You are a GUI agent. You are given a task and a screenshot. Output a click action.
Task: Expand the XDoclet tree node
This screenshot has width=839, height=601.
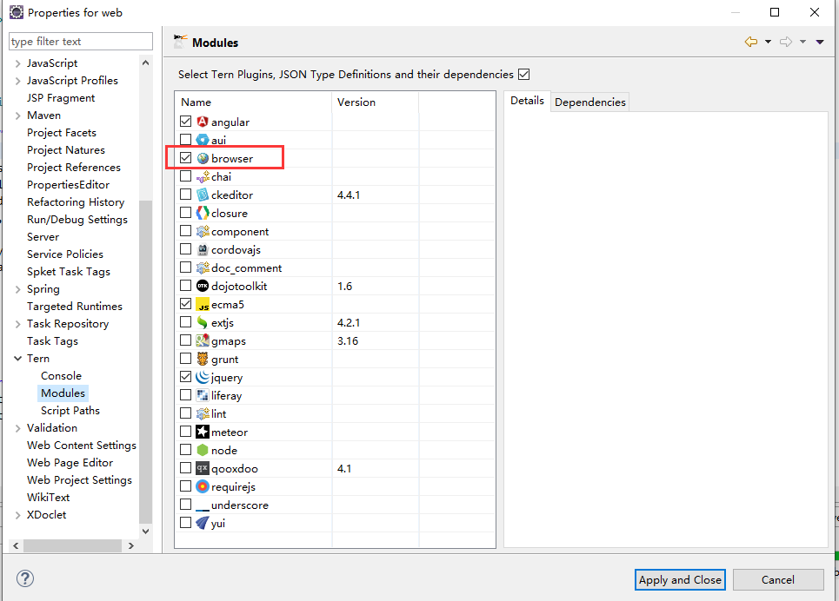17,515
